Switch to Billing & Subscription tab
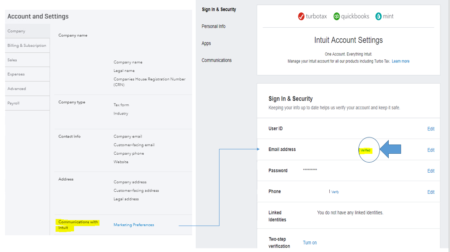This screenshot has width=450, height=252. (x=27, y=46)
